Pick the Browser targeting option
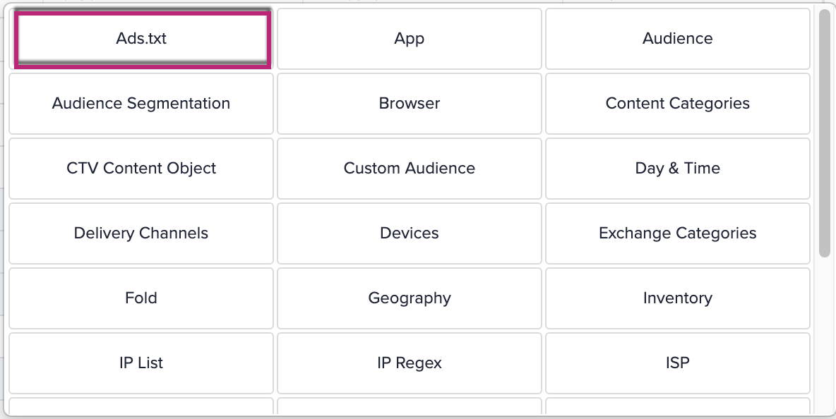The height and width of the screenshot is (419, 836). pos(410,104)
